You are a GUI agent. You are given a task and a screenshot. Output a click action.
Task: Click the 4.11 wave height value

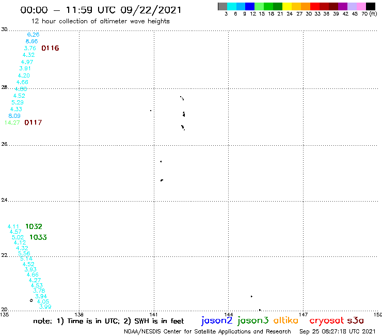pyautogui.click(x=13, y=226)
